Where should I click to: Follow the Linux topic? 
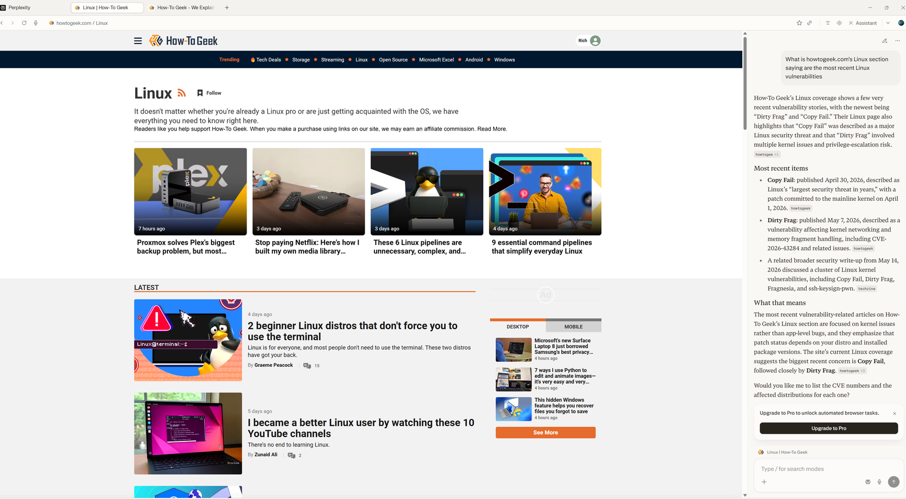point(209,93)
